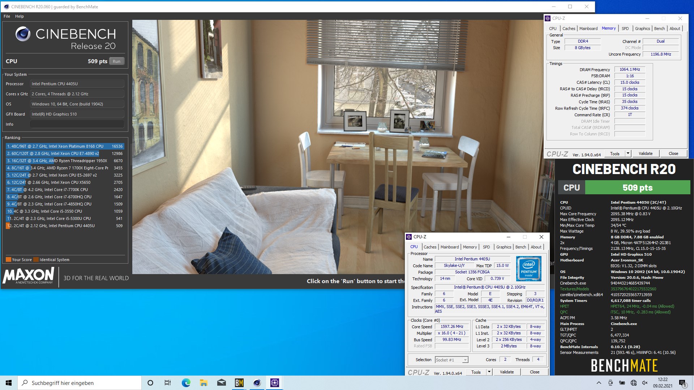
Task: Open SPD tab in the lower CPU-Z window
Action: [487, 247]
